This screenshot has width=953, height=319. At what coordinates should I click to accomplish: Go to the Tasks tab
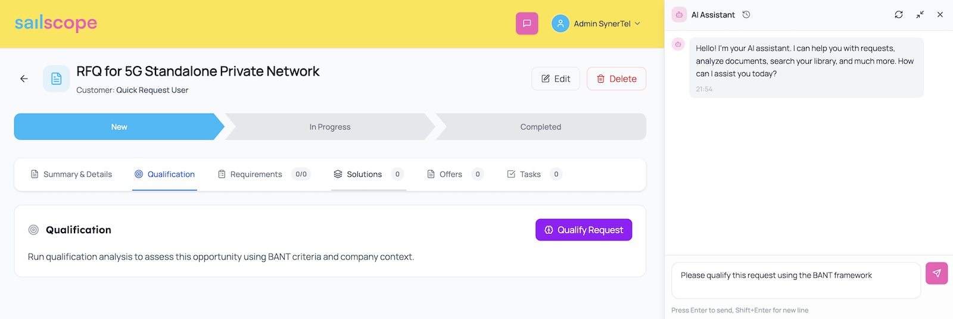coord(530,174)
